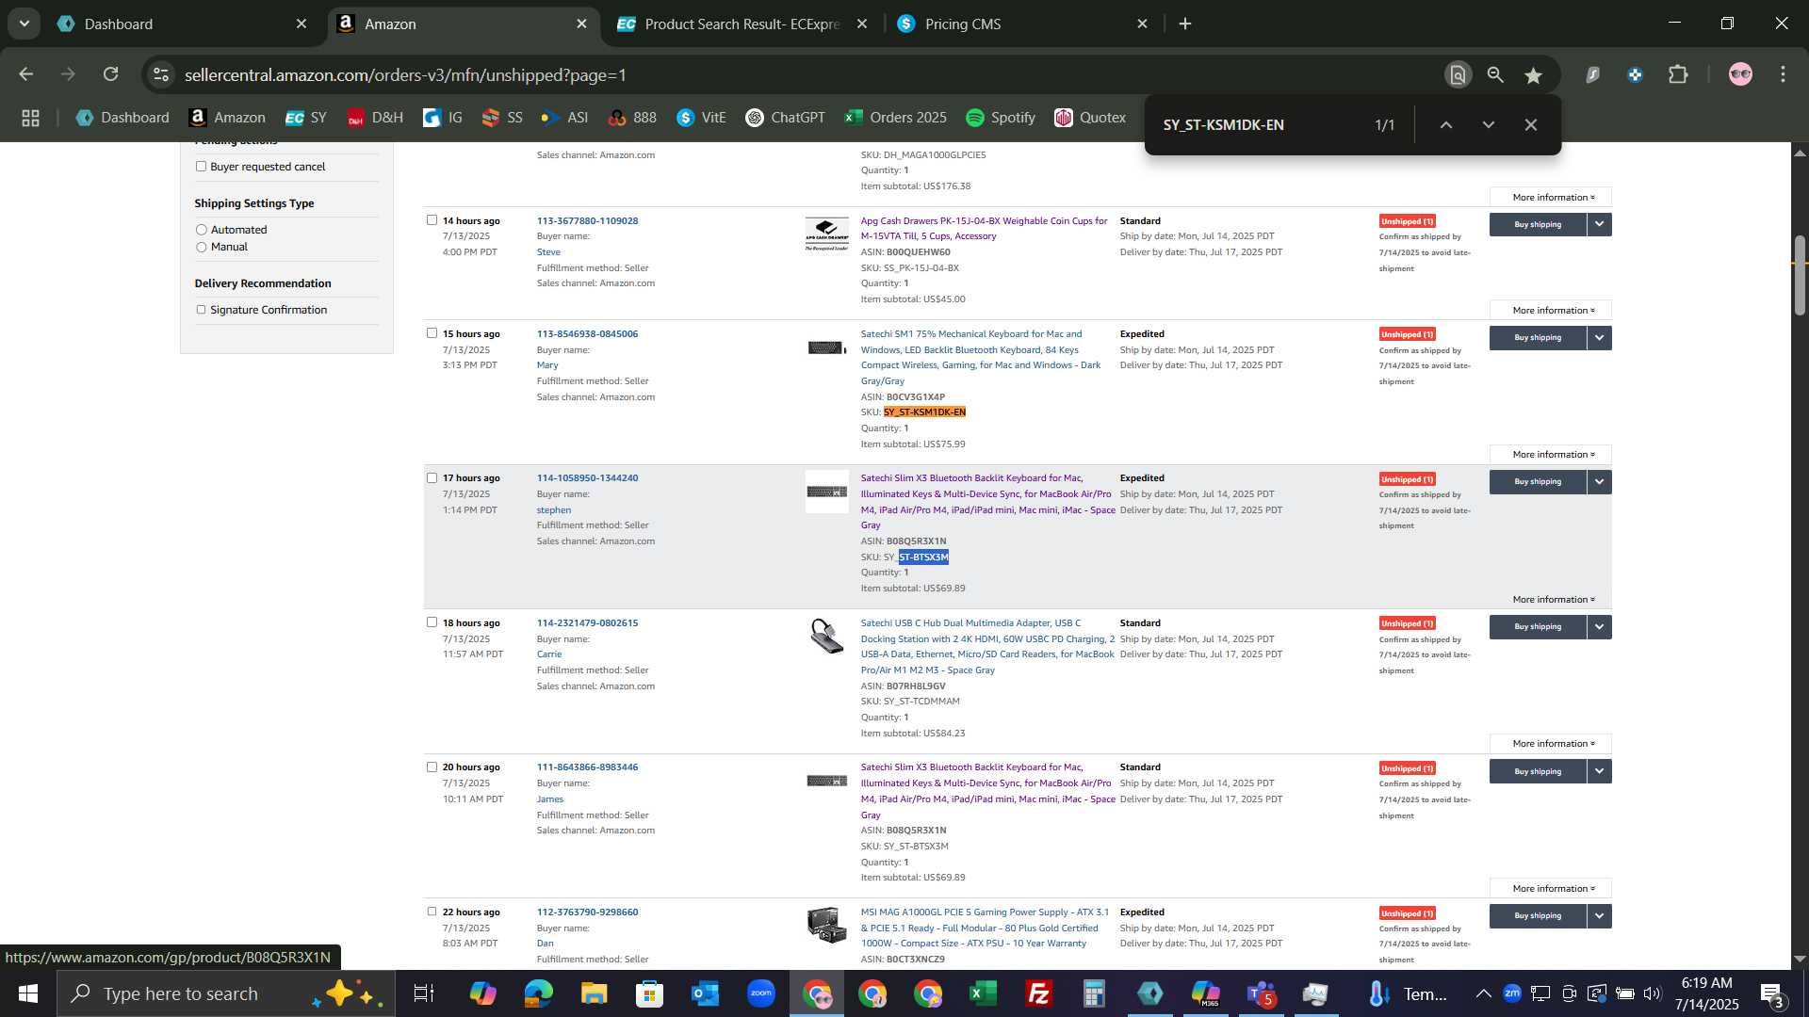Screen dimensions: 1809x1017
Task: Open Apg Cash Drawers product link
Action: point(984,229)
